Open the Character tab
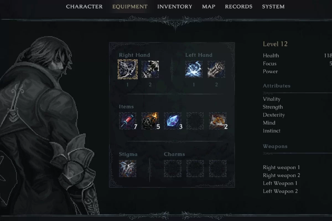This screenshot has height=221, width=332. coord(84,7)
